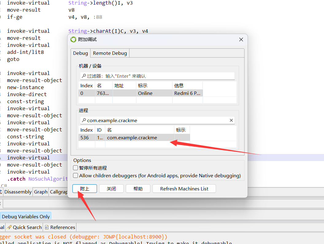Select the Debug tab in the dialog

point(80,53)
